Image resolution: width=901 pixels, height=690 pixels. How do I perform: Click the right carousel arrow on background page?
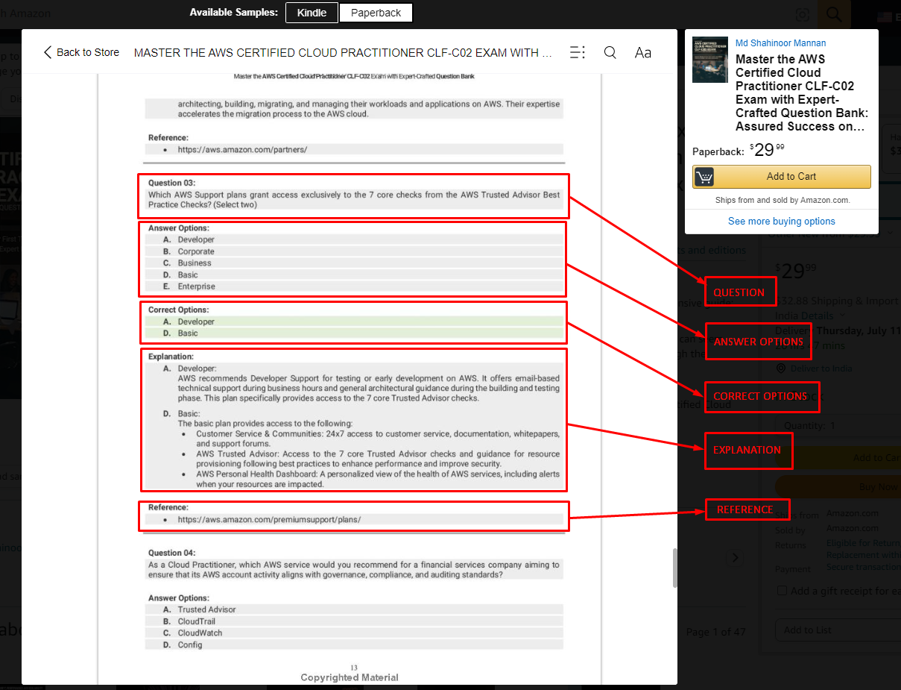tap(736, 557)
